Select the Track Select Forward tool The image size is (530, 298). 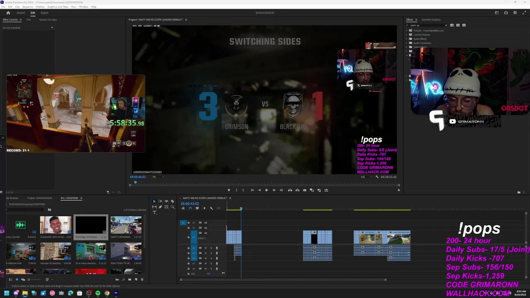(x=160, y=201)
